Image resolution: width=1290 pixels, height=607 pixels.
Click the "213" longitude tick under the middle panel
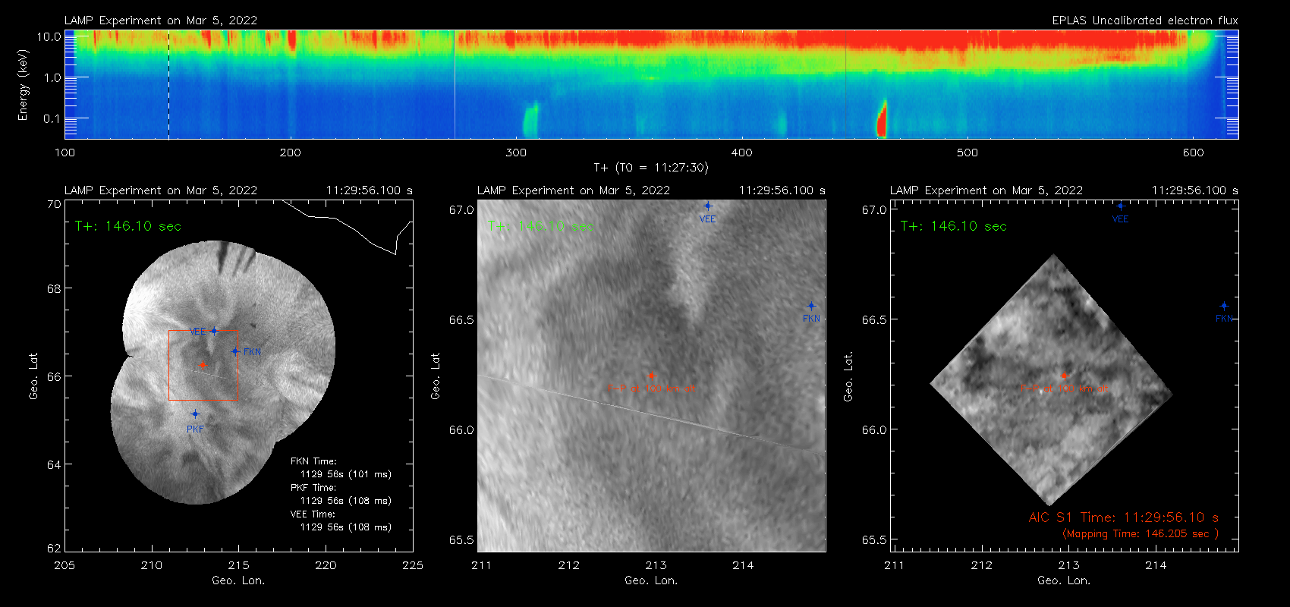[x=656, y=565]
